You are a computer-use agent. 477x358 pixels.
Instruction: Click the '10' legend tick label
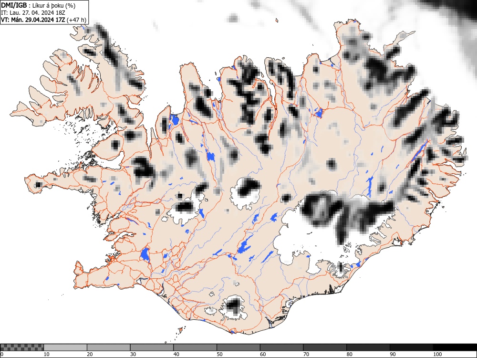(x=47, y=354)
